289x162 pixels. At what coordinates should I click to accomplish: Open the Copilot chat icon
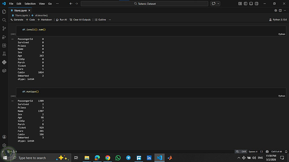point(214,3)
